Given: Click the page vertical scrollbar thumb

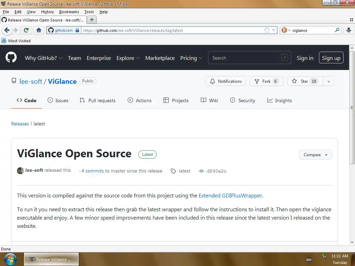Looking at the screenshot, I should 352,108.
